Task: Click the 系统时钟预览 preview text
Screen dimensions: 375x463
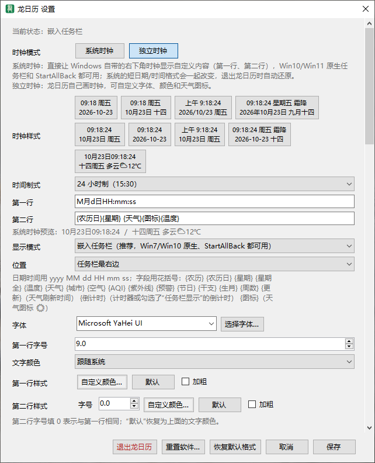Action: 106,232
